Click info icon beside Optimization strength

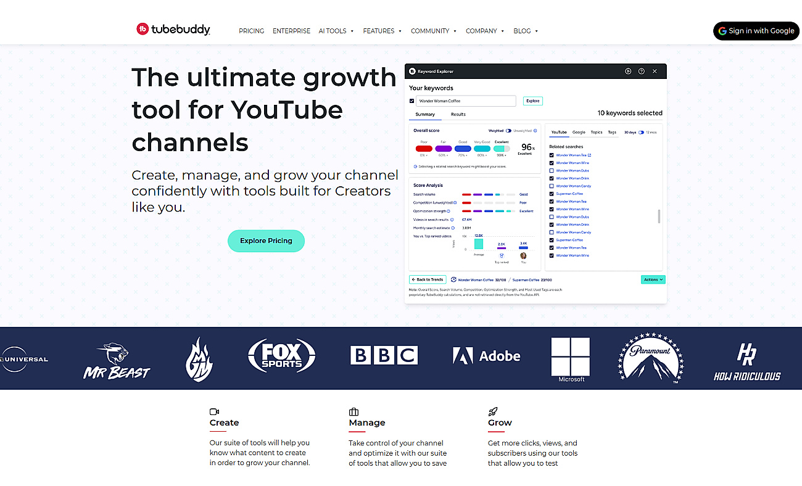point(449,211)
